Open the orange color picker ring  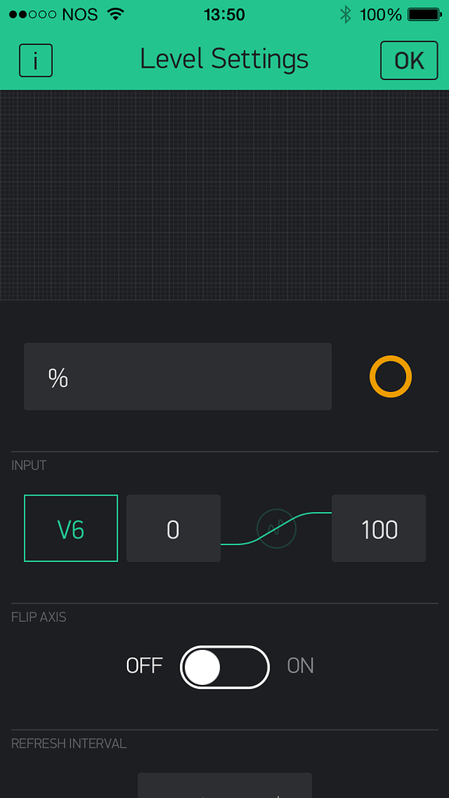(391, 376)
